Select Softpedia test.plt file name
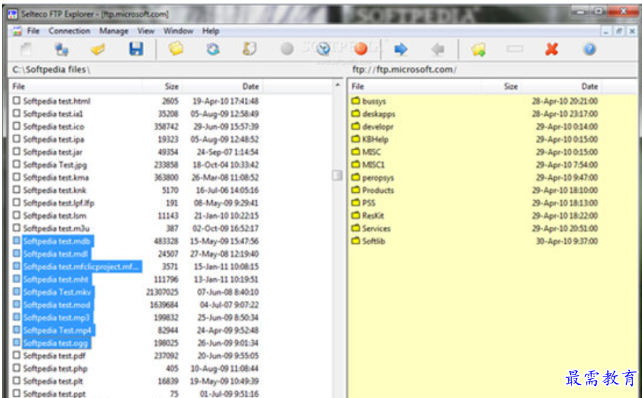The width and height of the screenshot is (642, 398). coord(53,381)
